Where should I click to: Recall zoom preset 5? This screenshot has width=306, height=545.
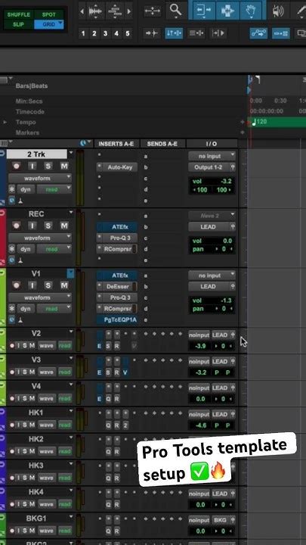coord(128,33)
